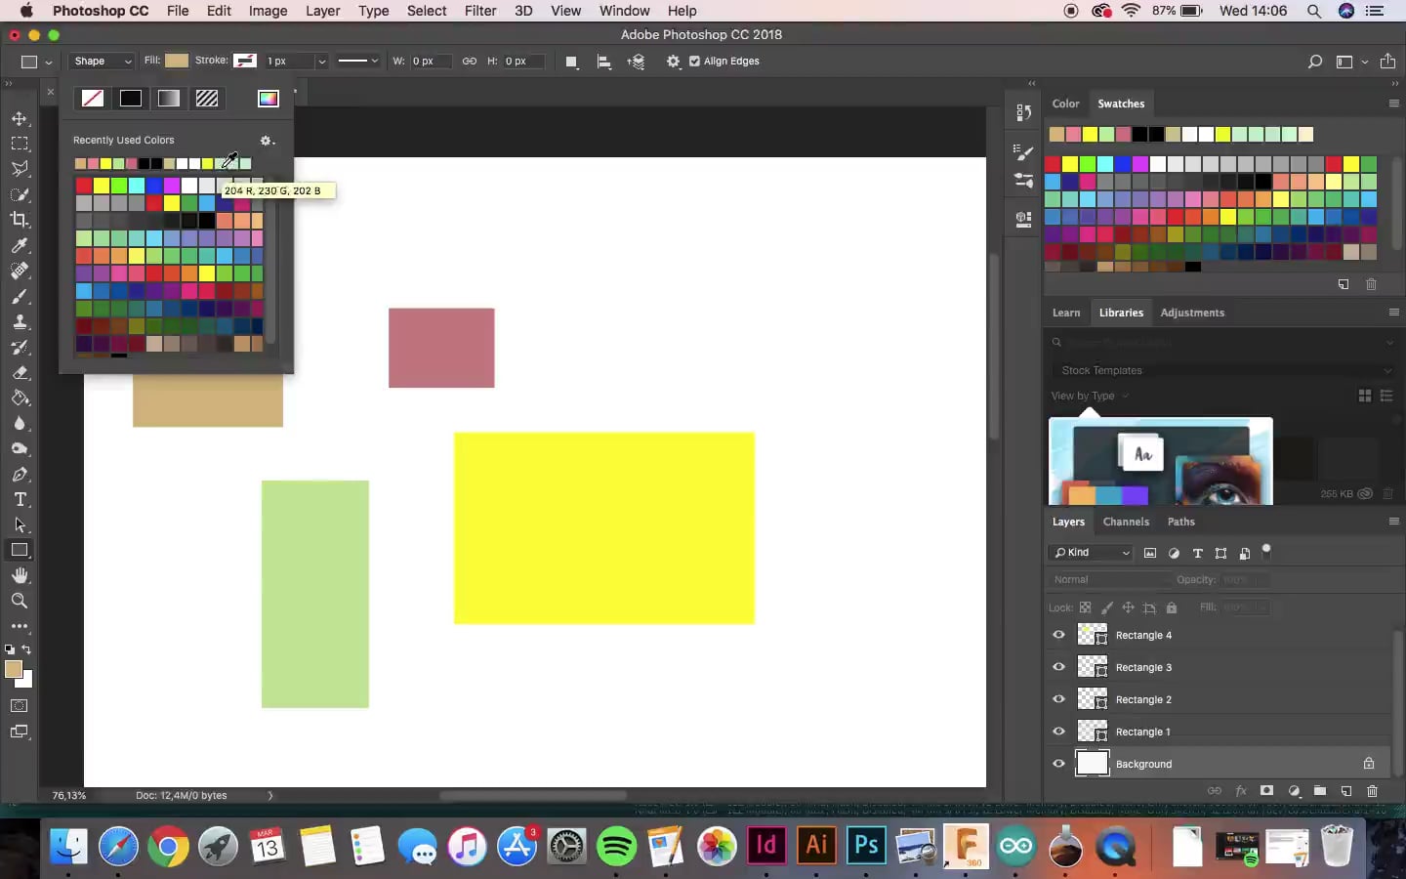This screenshot has height=879, width=1406.
Task: Switch to the Learn tab
Action: (1066, 313)
